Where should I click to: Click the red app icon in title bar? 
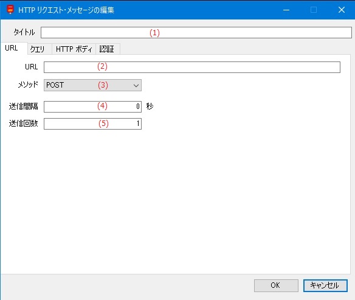[x=10, y=10]
